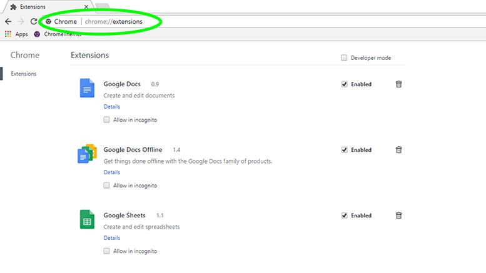Allow Google Sheets in incognito
486x273 pixels.
(x=106, y=251)
